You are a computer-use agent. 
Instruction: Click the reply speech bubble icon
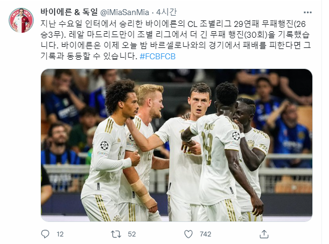[45, 234]
